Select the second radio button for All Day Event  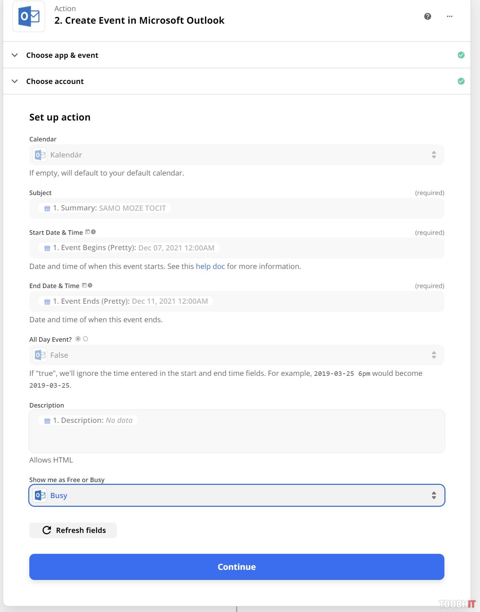[x=85, y=339]
